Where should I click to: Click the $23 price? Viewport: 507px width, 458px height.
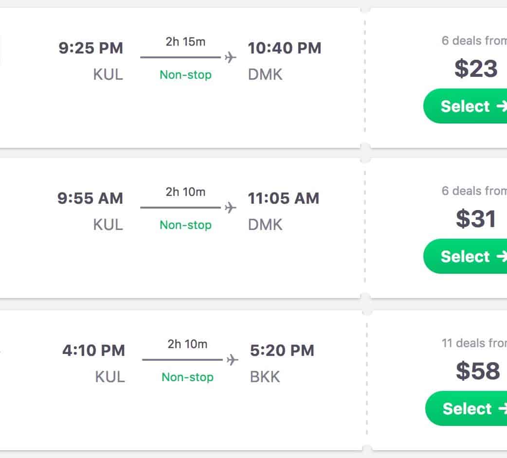(476, 69)
